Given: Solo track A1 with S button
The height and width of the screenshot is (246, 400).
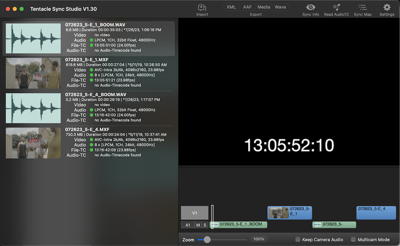Looking at the screenshot, I should 205,225.
